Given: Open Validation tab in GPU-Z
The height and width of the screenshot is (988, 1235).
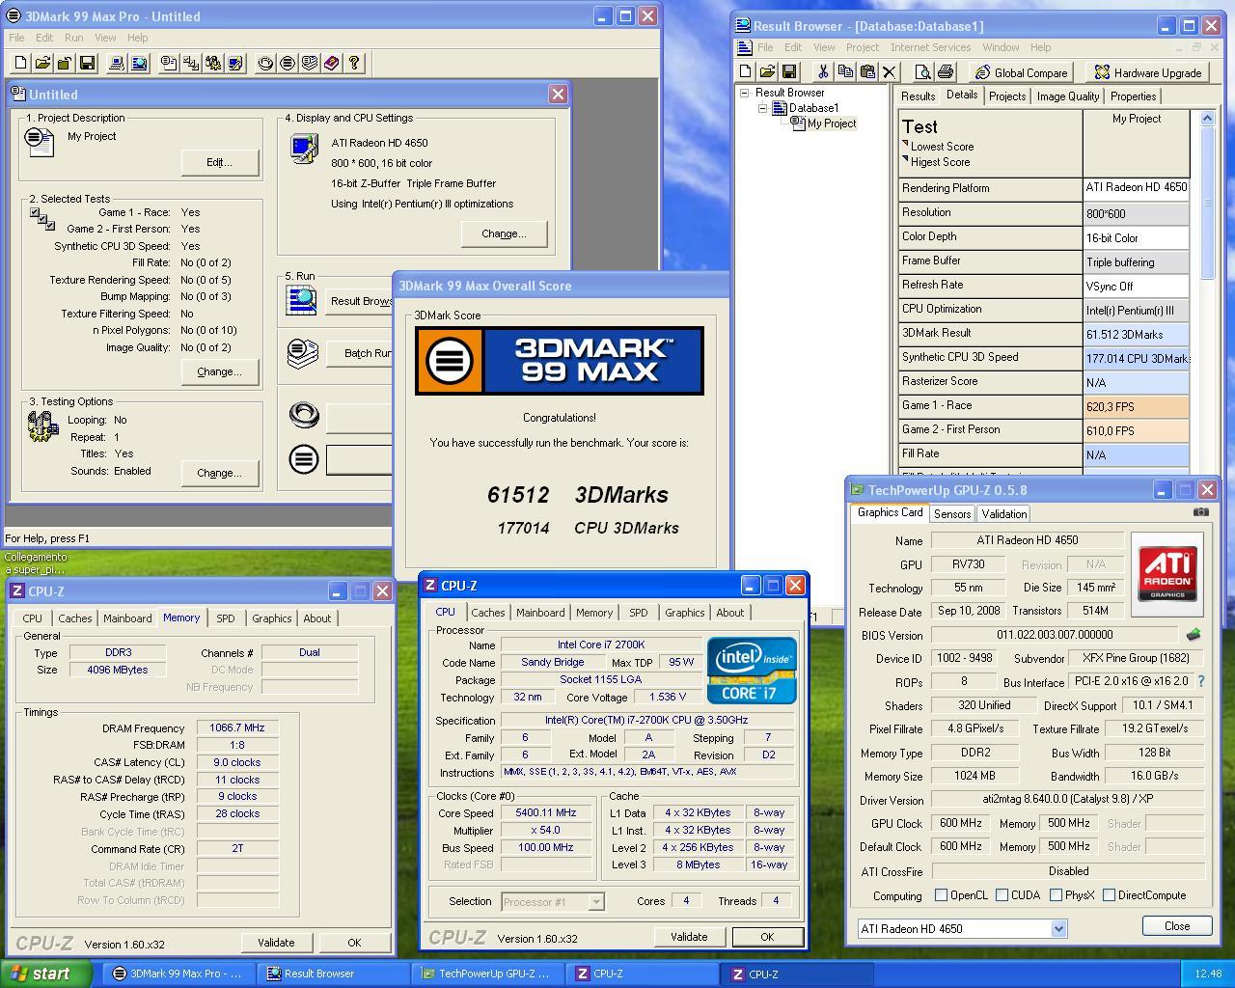Looking at the screenshot, I should (x=1004, y=514).
